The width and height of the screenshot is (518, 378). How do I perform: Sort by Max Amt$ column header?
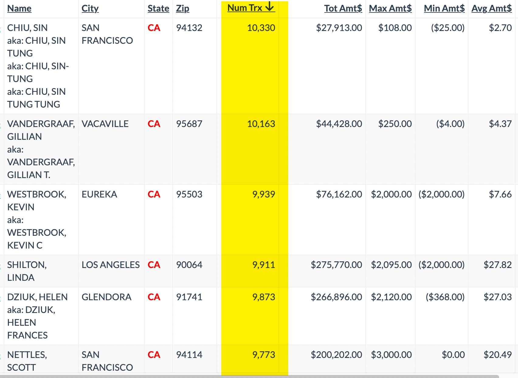click(x=390, y=9)
